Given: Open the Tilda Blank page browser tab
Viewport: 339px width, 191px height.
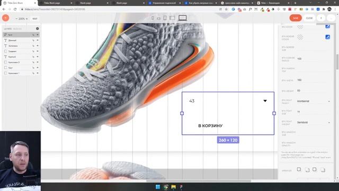Looking at the screenshot, I should pyautogui.click(x=55, y=3).
